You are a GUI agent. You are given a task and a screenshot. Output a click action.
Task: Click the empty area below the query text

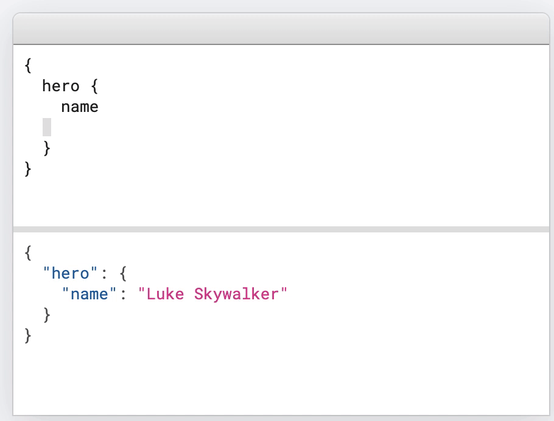(x=281, y=201)
